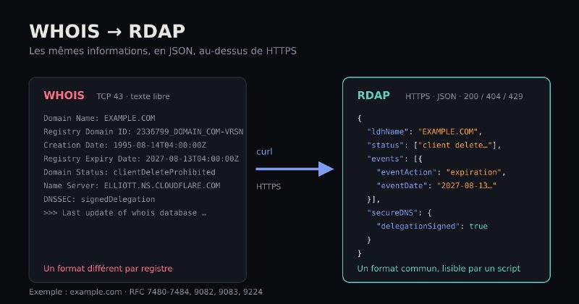Select the 'Creation Date: 1995-08-14' line
The width and height of the screenshot is (579, 304).
124,145
